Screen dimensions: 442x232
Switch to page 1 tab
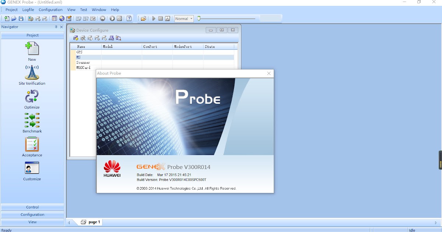pyautogui.click(x=91, y=222)
